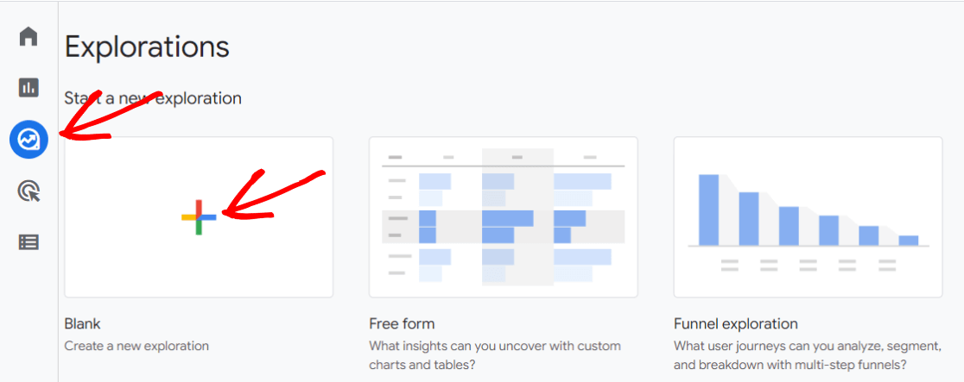Click the Explorations page heading
964x382 pixels.
click(147, 47)
